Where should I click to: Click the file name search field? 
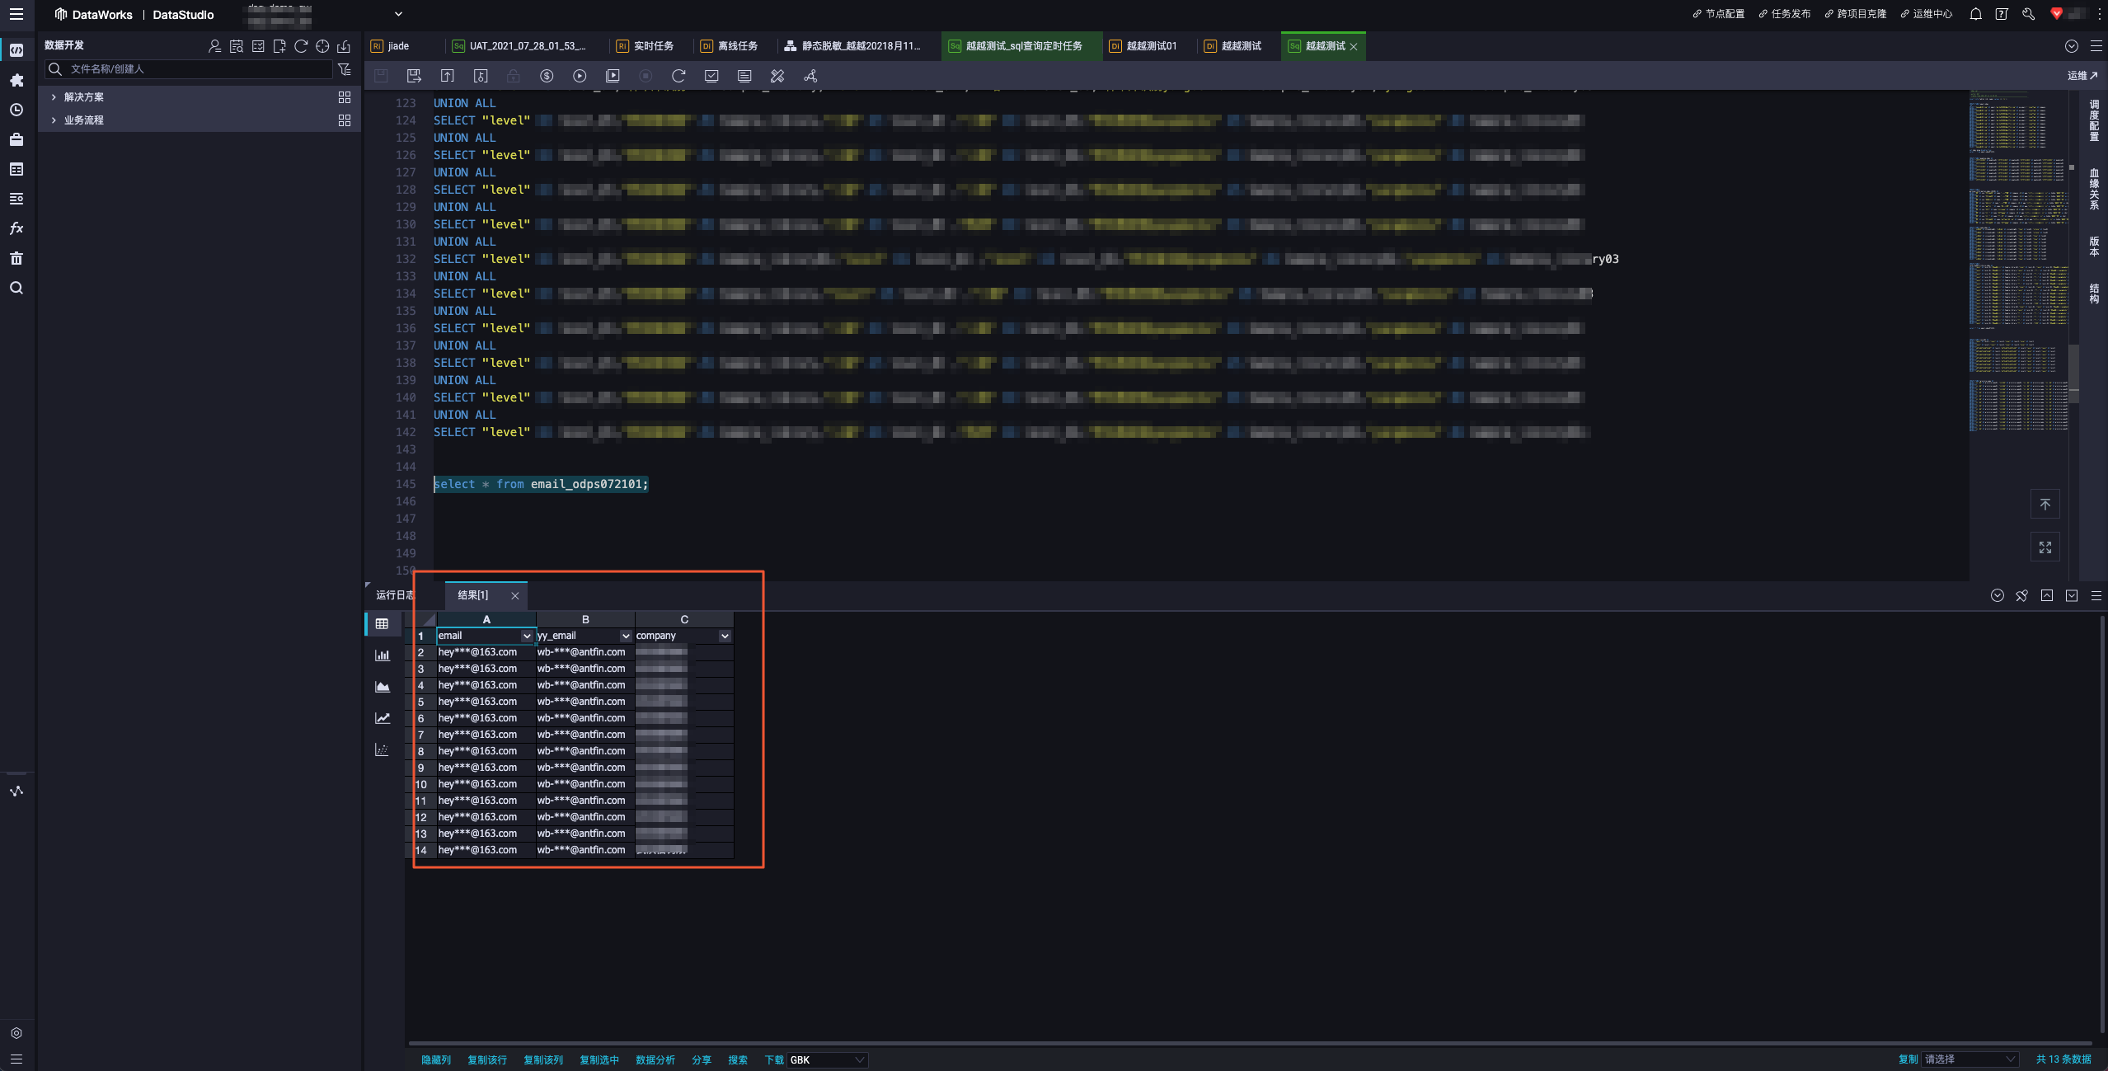198,69
